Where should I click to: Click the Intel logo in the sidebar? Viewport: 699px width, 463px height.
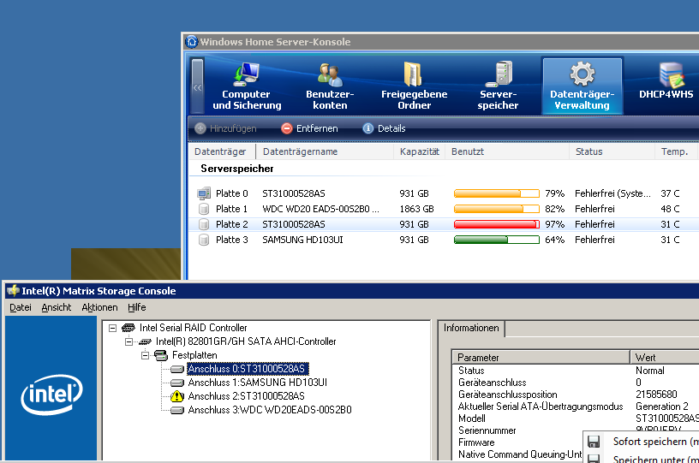click(51, 395)
